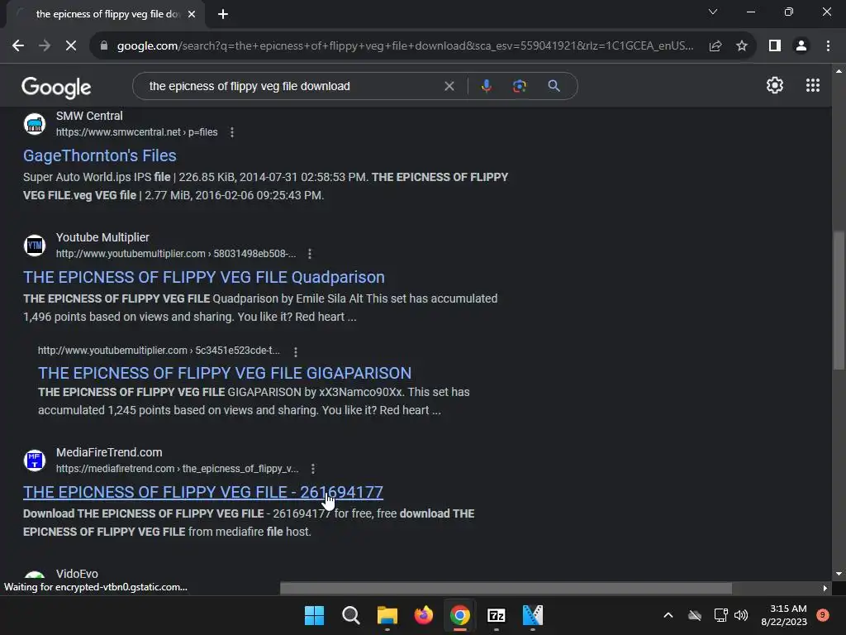846x635 pixels.
Task: View site information lock icon
Action: click(104, 46)
